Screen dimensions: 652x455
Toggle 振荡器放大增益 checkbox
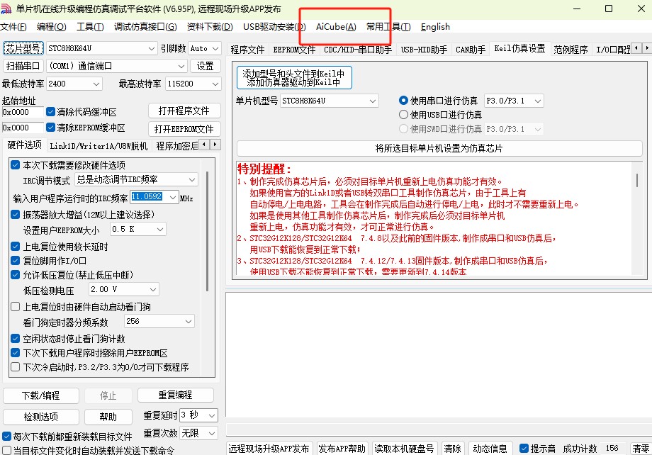pyautogui.click(x=16, y=214)
